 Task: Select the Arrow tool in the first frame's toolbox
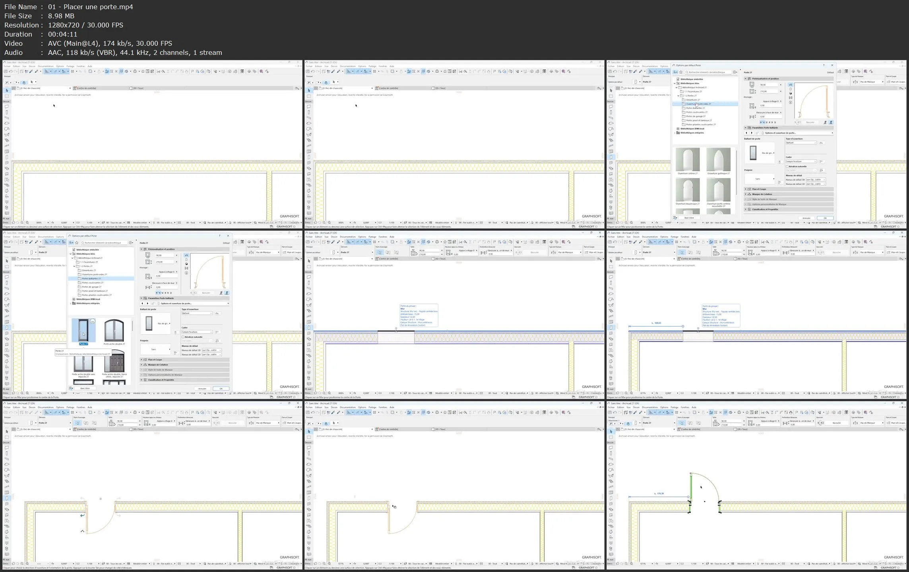point(7,91)
